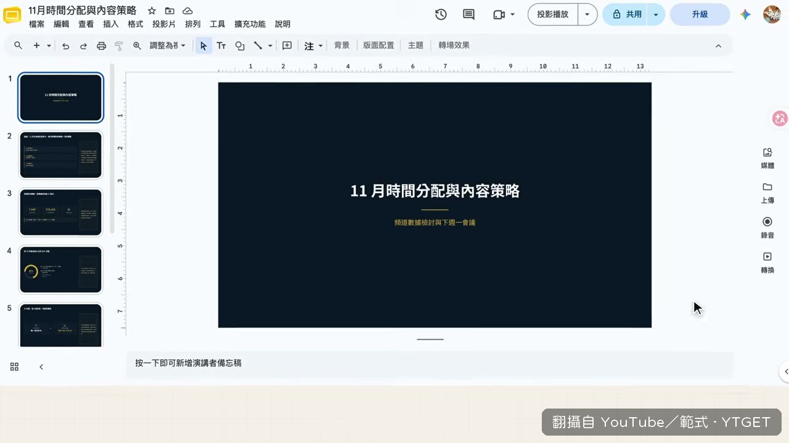This screenshot has width=789, height=443.
Task: Undo the last action
Action: coord(65,46)
